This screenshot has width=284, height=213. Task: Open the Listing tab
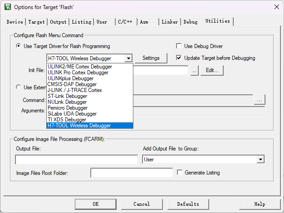pos(82,22)
